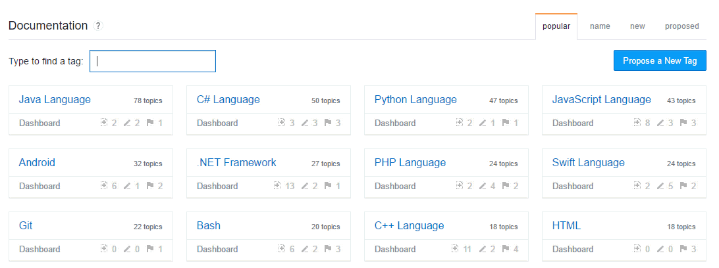This screenshot has height=268, width=719.
Task: Click the page-plus icon in Bash card
Action: 281,249
